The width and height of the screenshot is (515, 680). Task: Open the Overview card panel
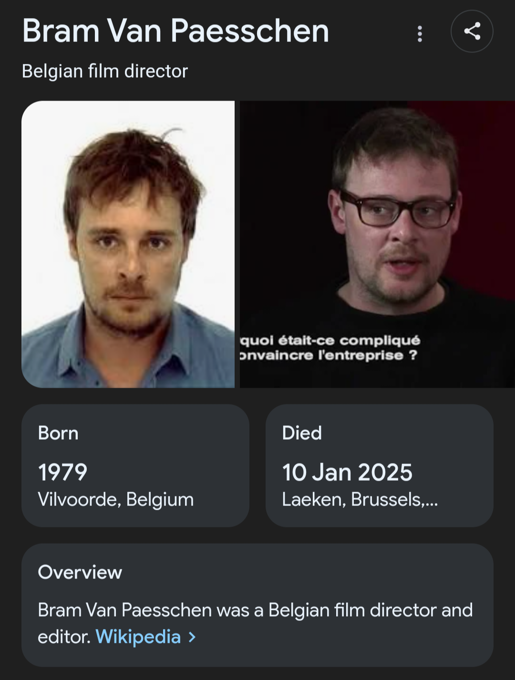point(257,605)
